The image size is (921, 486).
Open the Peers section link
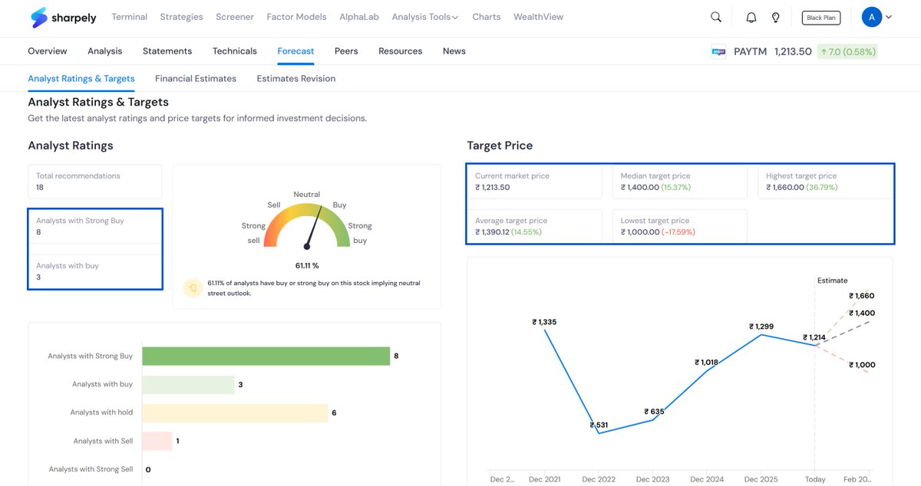[346, 51]
